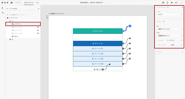This screenshot has height=99, width=185.
Task: Expand the すべての項目 filter chevron
Action: [38, 9]
